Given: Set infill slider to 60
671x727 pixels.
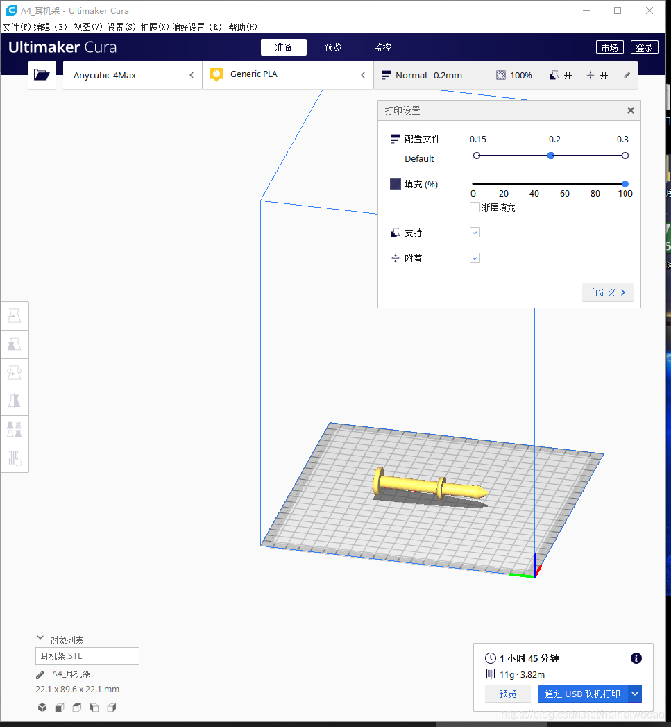Looking at the screenshot, I should click(564, 183).
